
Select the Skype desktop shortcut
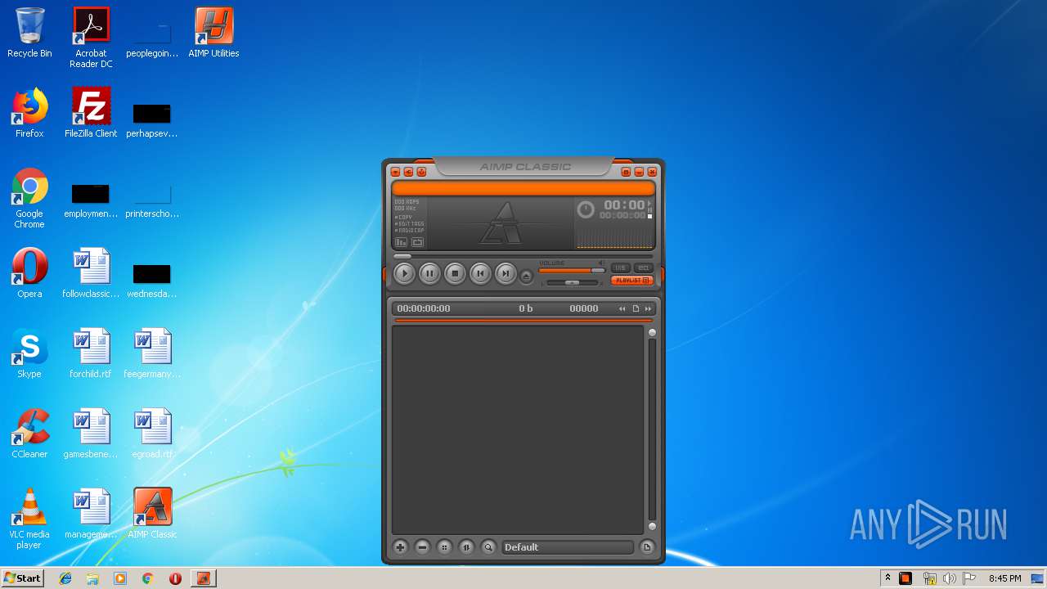click(x=29, y=353)
